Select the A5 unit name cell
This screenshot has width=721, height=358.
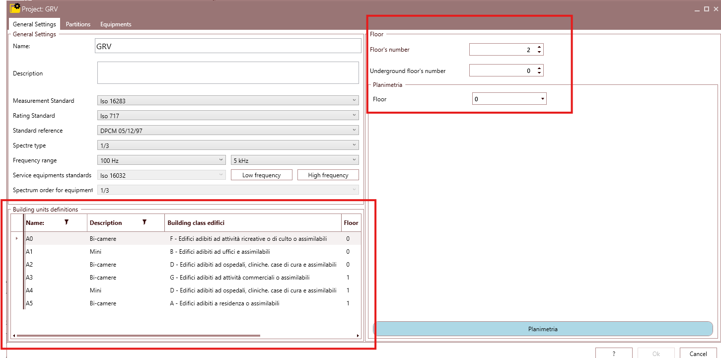(56, 303)
